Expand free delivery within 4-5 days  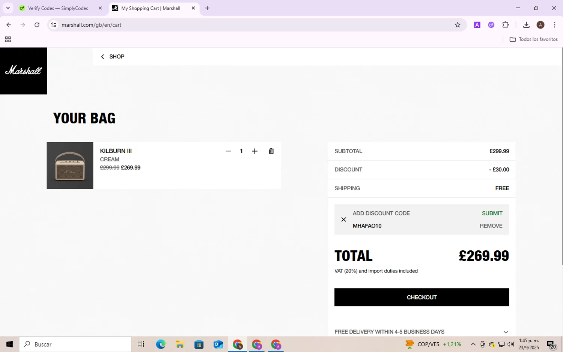pyautogui.click(x=421, y=332)
